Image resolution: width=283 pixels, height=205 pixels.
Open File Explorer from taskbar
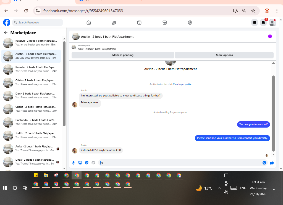[46, 175]
